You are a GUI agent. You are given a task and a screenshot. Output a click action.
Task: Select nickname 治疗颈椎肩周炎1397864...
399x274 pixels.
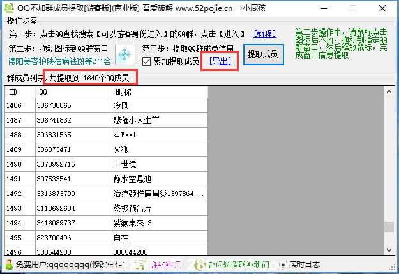160,194
